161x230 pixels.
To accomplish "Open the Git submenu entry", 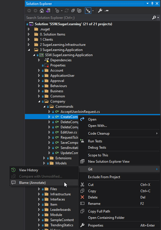I will [119, 169].
